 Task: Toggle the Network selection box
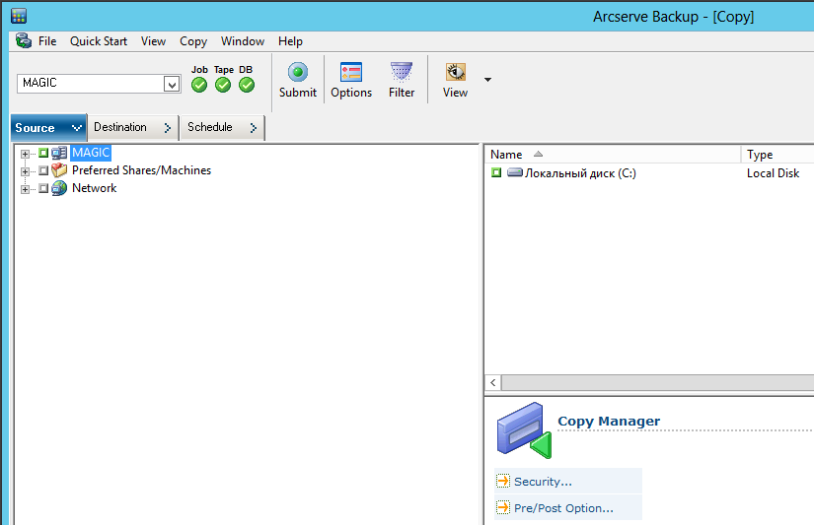(43, 188)
